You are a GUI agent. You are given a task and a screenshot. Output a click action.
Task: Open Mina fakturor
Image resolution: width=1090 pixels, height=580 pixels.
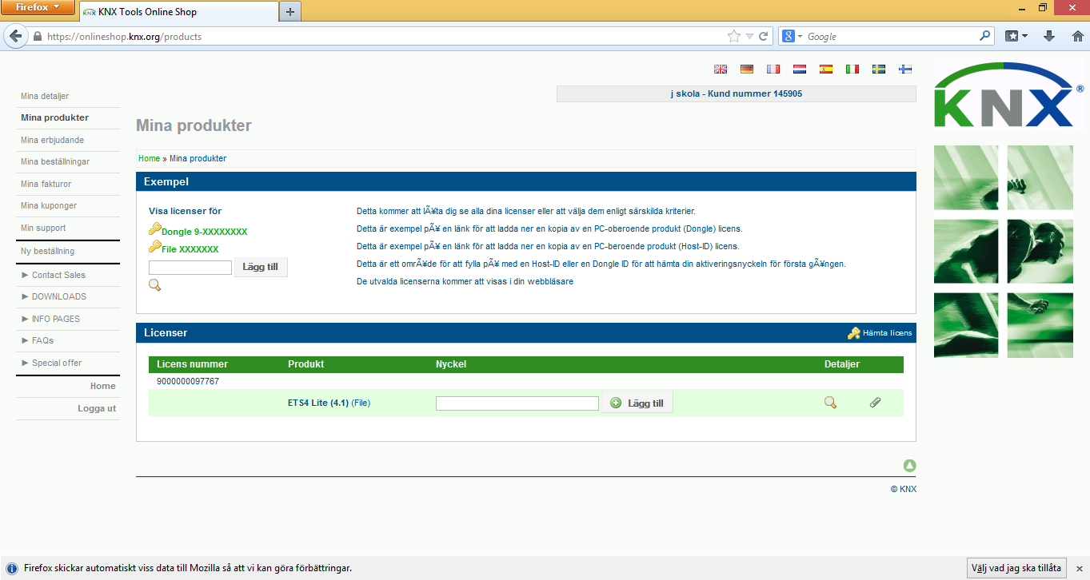click(47, 184)
